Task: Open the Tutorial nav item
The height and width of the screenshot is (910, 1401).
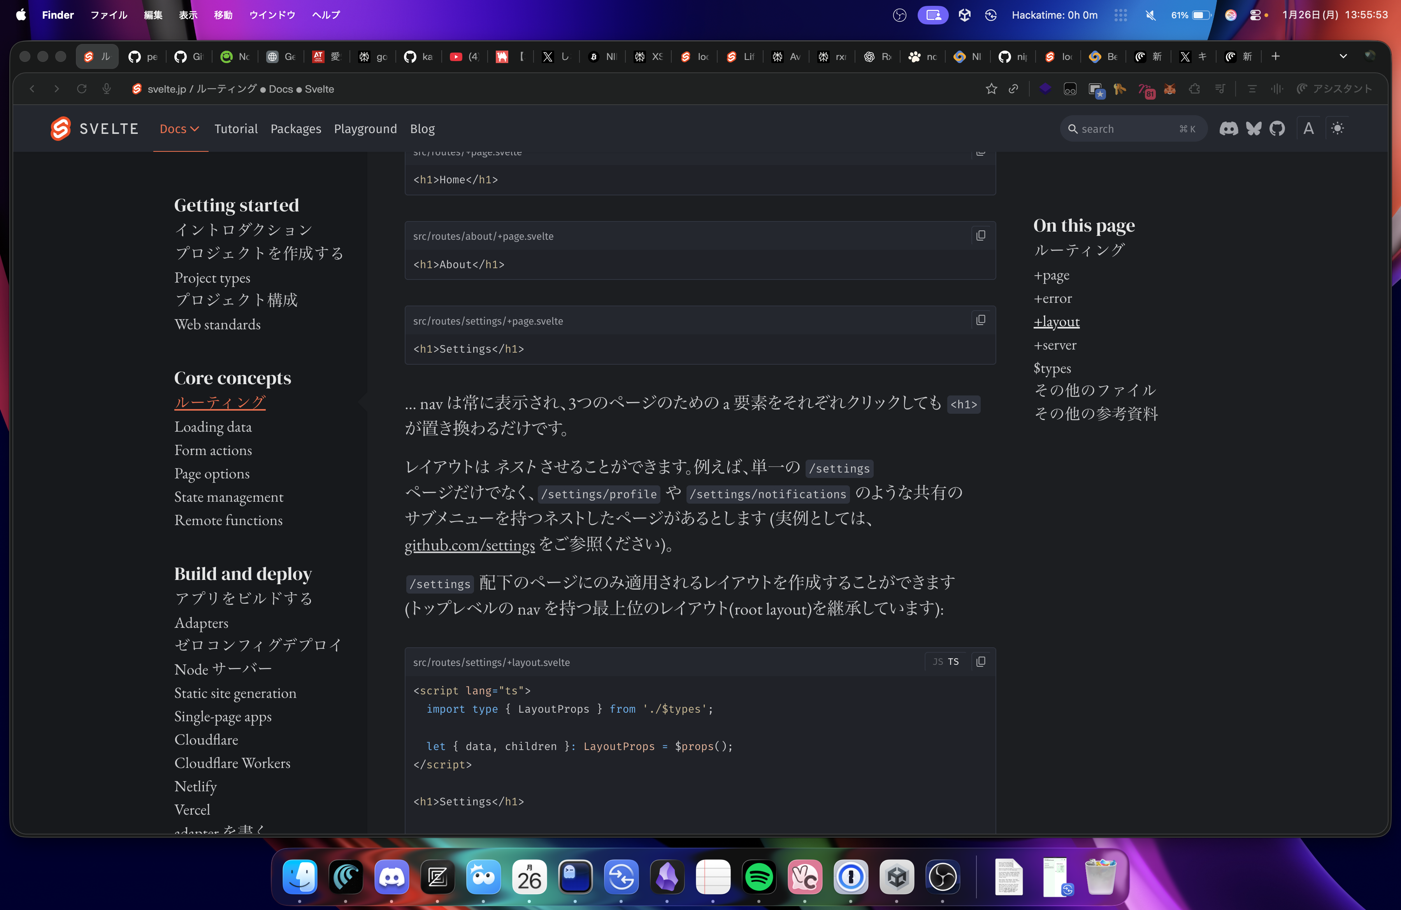Action: coord(235,129)
